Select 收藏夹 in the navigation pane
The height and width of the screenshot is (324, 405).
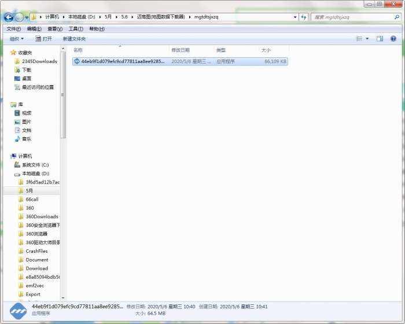[25, 53]
